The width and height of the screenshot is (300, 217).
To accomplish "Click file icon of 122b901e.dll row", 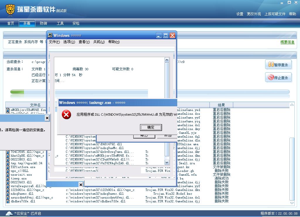I will tap(8, 190).
